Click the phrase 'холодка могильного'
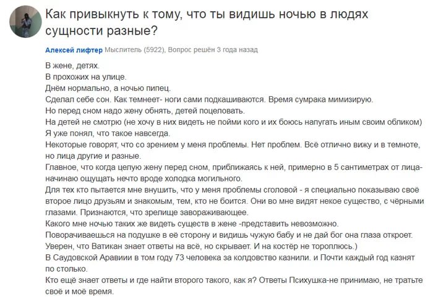Screen dimensions: 433x300 coord(204,178)
